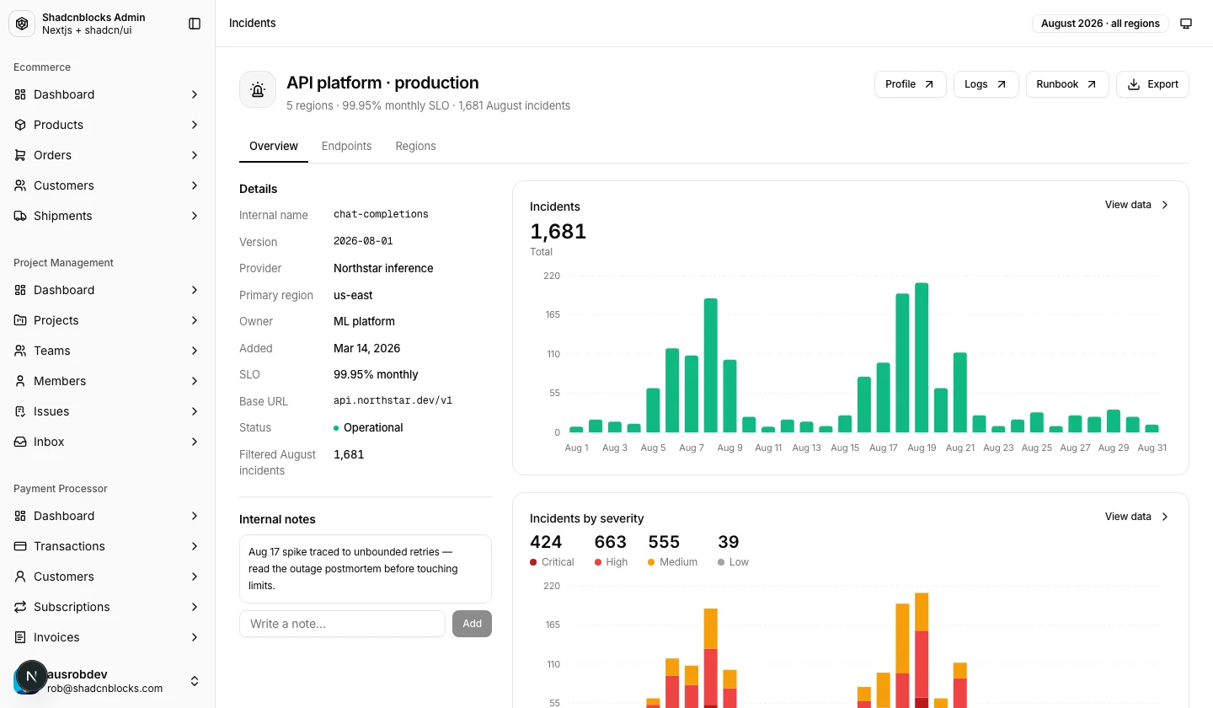Expand the Ecommerce Dashboard chevron
Viewport: 1213px width, 708px height.
click(x=195, y=94)
